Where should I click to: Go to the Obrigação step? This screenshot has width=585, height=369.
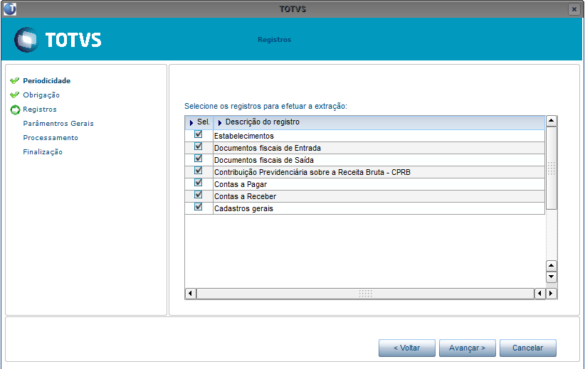pos(41,95)
